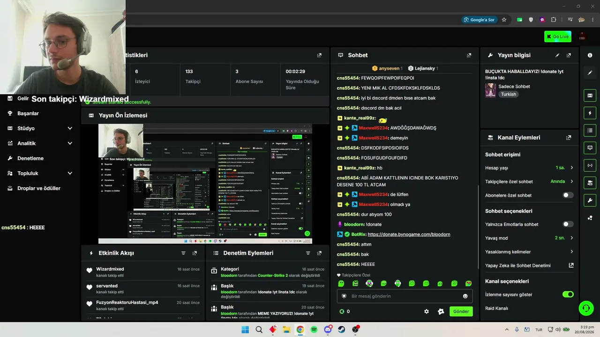Pop out the Sohbet chat panel
The width and height of the screenshot is (600, 337).
pos(469,55)
